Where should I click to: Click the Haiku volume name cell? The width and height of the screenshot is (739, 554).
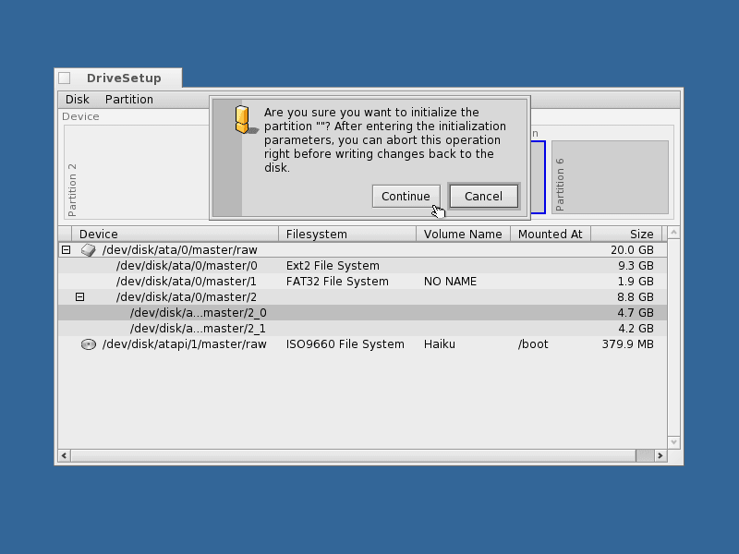440,344
